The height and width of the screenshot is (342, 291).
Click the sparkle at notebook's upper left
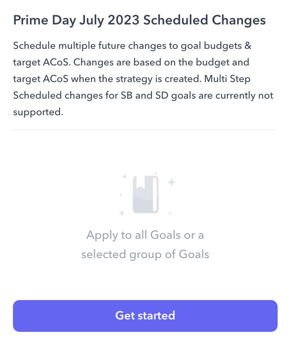click(124, 176)
